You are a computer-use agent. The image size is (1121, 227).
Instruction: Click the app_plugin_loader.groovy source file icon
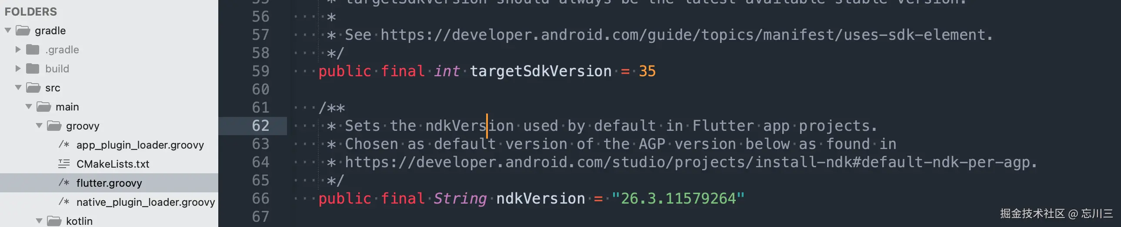[64, 145]
